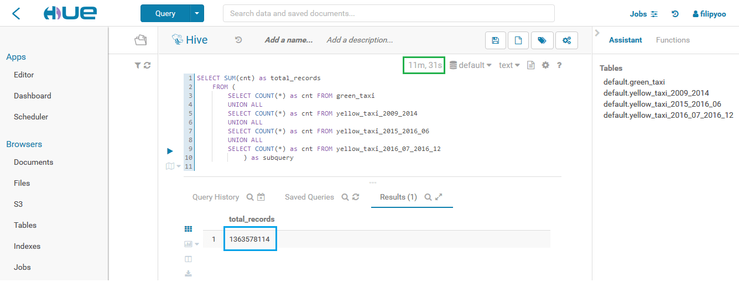Open the chart view dropdown for results
739x282 pixels.
click(x=191, y=244)
